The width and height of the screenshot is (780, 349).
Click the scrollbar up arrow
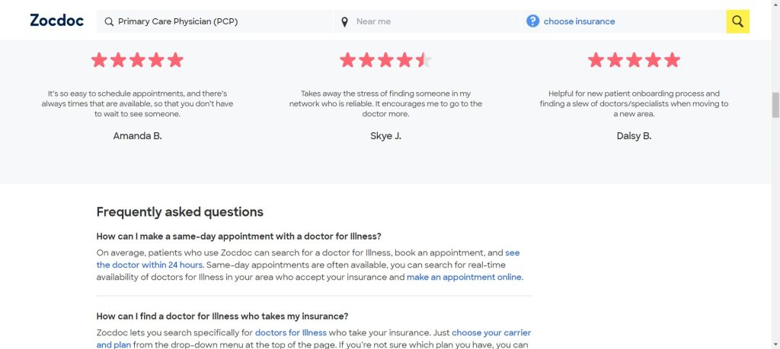point(775,5)
